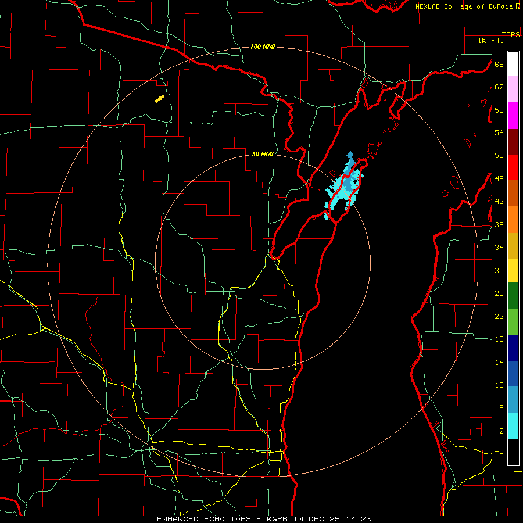Click the light green swatch between 18 and 22
Image resolution: width=523 pixels, height=523 pixels.
point(513,322)
